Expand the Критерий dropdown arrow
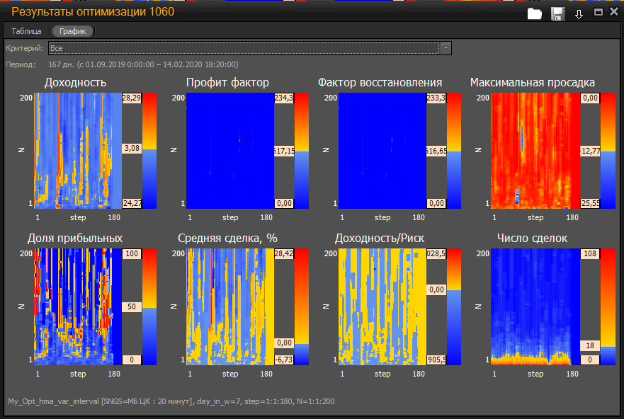624x419 pixels. [x=446, y=48]
